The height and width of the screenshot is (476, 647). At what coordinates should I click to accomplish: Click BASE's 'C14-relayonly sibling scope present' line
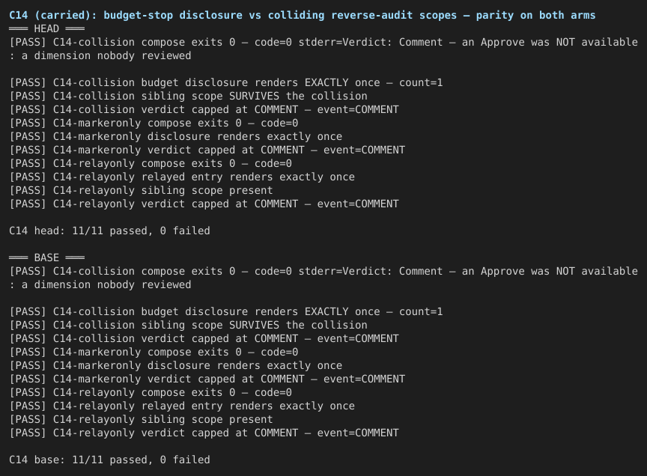point(141,419)
